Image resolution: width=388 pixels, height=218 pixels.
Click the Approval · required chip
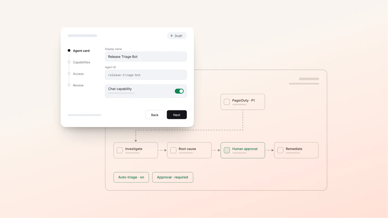pos(173,177)
